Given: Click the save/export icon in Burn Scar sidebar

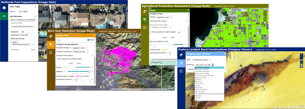Looking at the screenshot, I should [51, 53].
